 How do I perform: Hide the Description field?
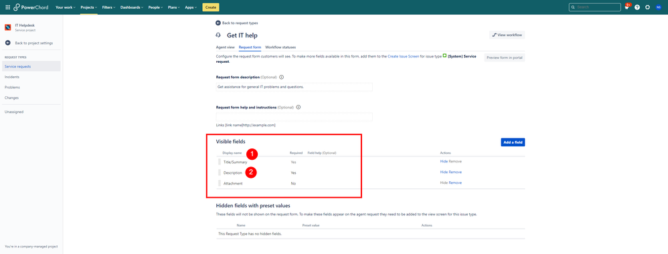click(444, 172)
